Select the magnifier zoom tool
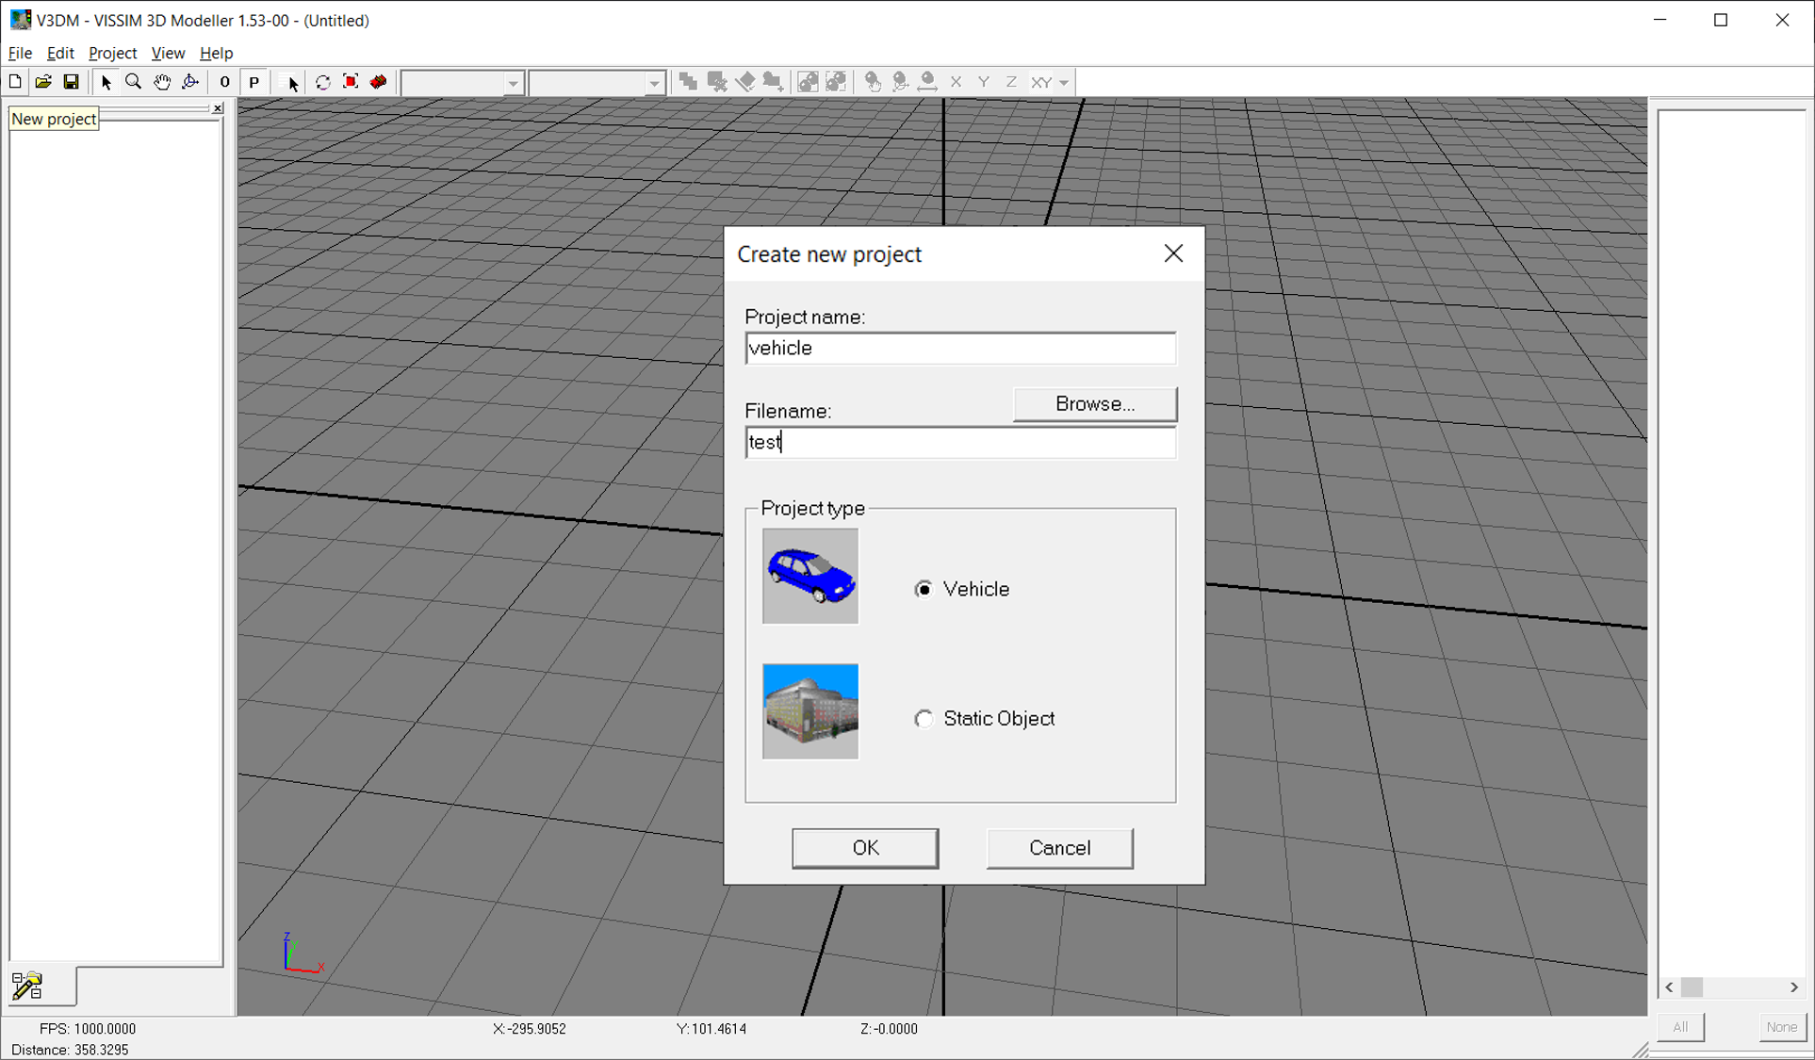Viewport: 1815px width, 1060px height. [x=134, y=82]
